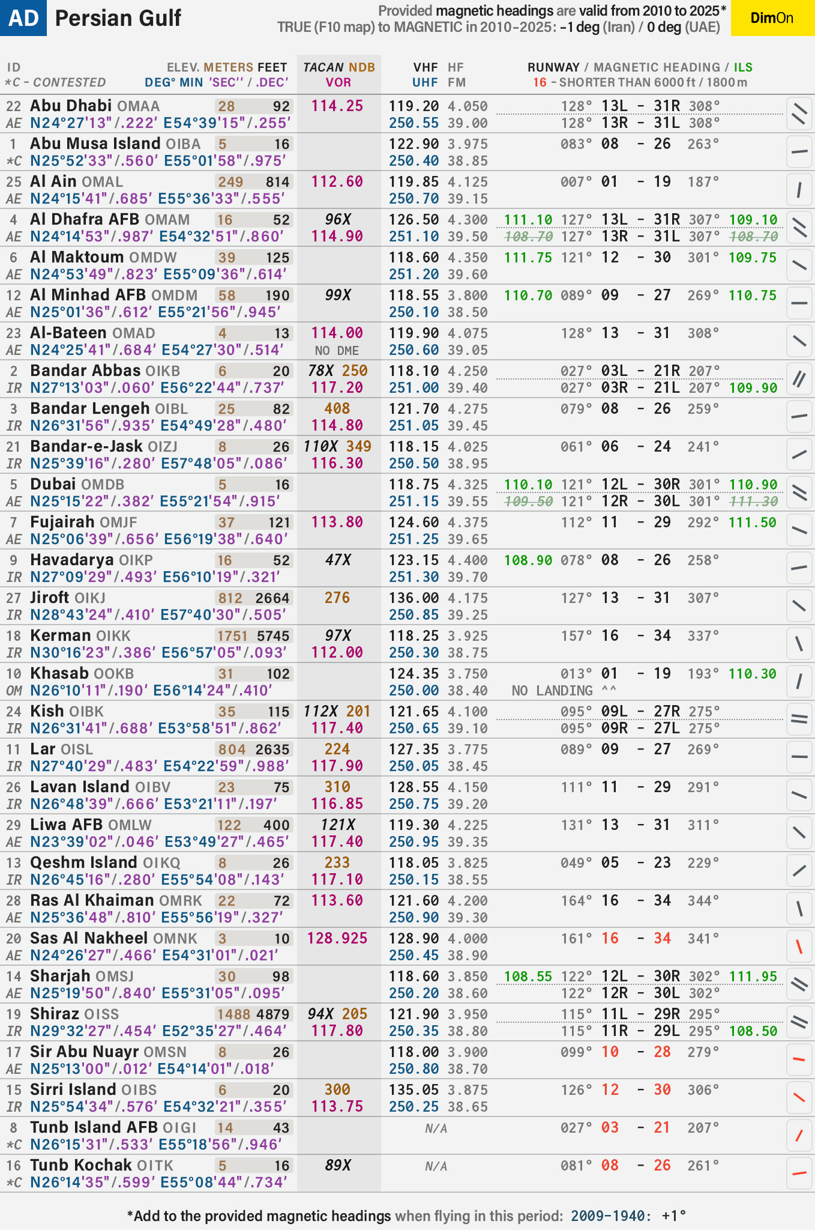Click the TACAN NDB column header
Viewport: 815px width, 1230px height.
pos(339,67)
